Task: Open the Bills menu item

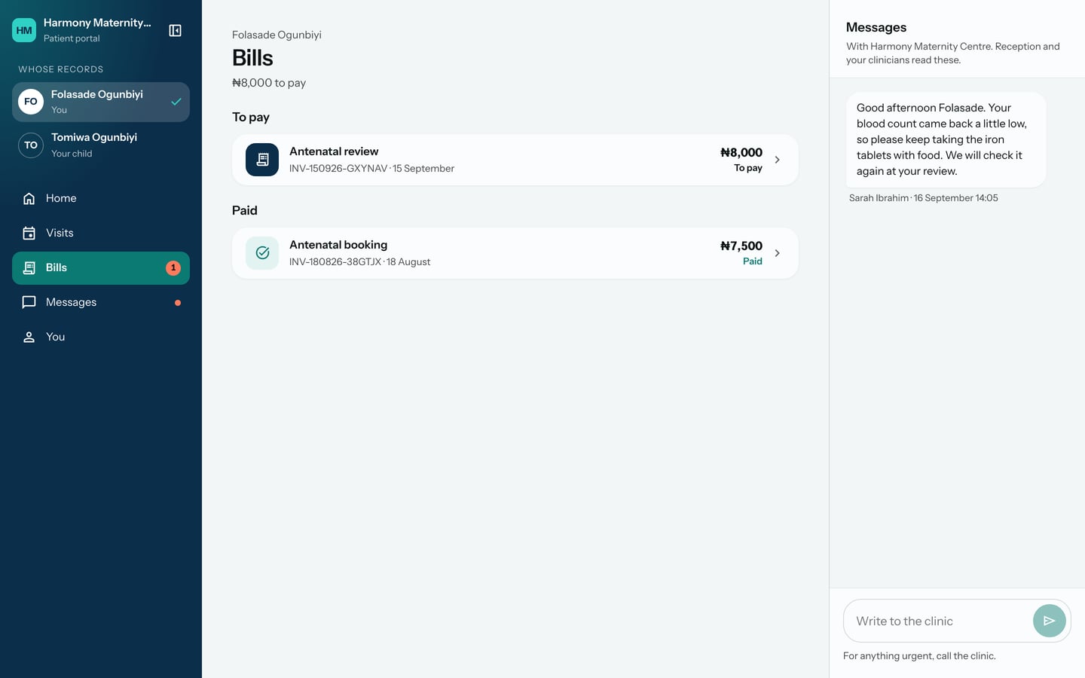Action: 101,267
